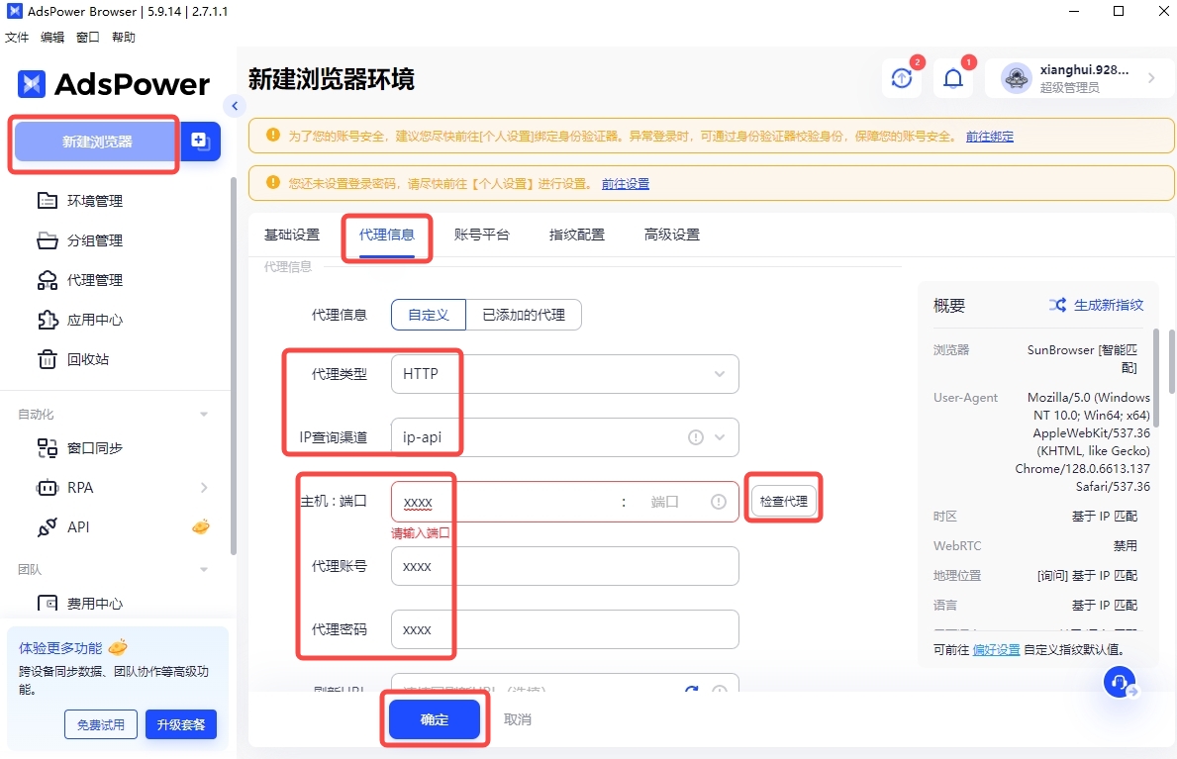Click the 前往设置 link

(626, 183)
